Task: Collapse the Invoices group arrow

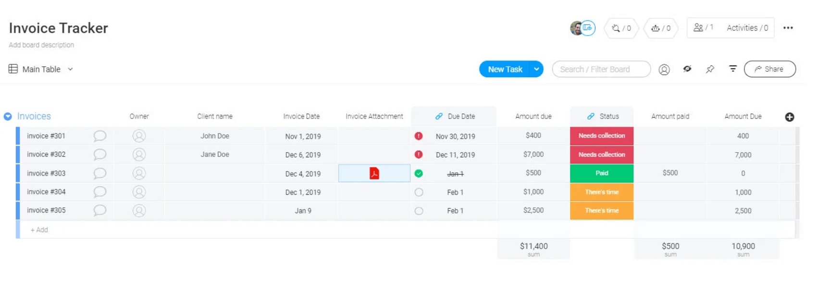Action: tap(8, 117)
